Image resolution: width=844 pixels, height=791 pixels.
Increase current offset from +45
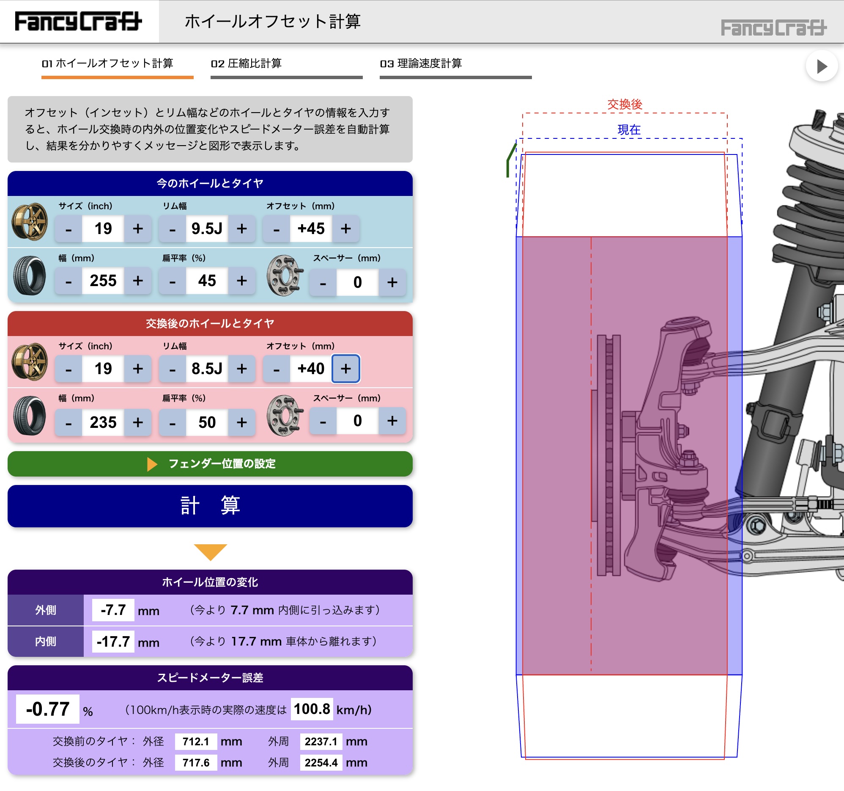345,229
